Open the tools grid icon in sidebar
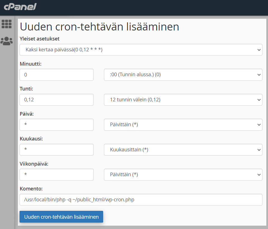Screen dimensions: 268x229 [x=6, y=24]
